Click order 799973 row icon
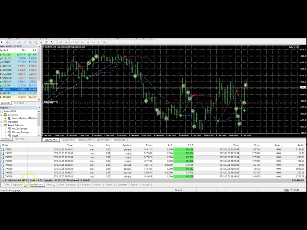 click(2, 149)
